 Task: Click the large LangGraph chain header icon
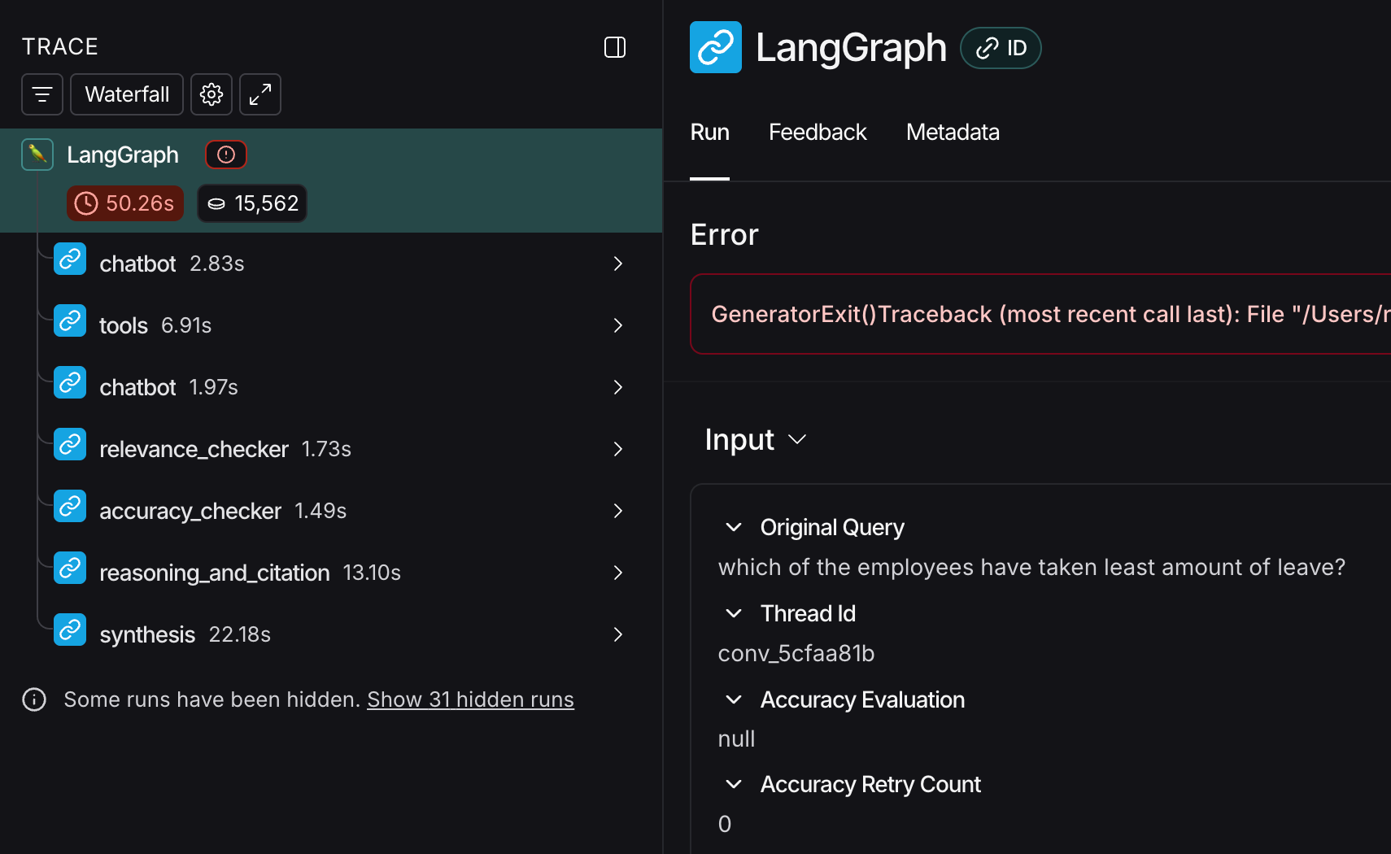[x=716, y=47]
